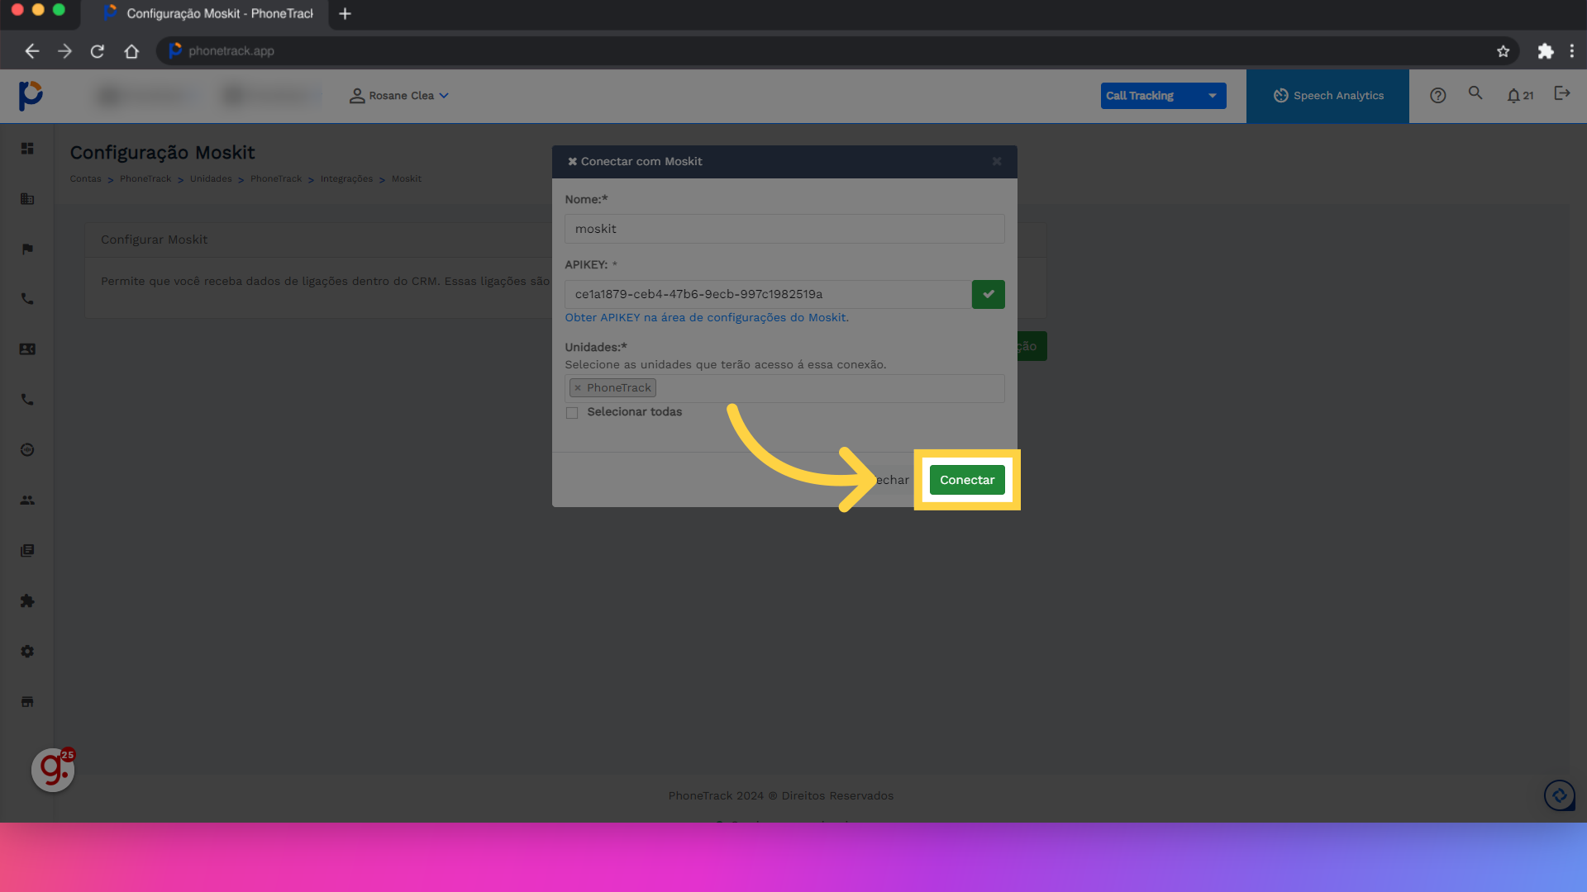Remove the PhoneTrack unit tag

(x=578, y=388)
